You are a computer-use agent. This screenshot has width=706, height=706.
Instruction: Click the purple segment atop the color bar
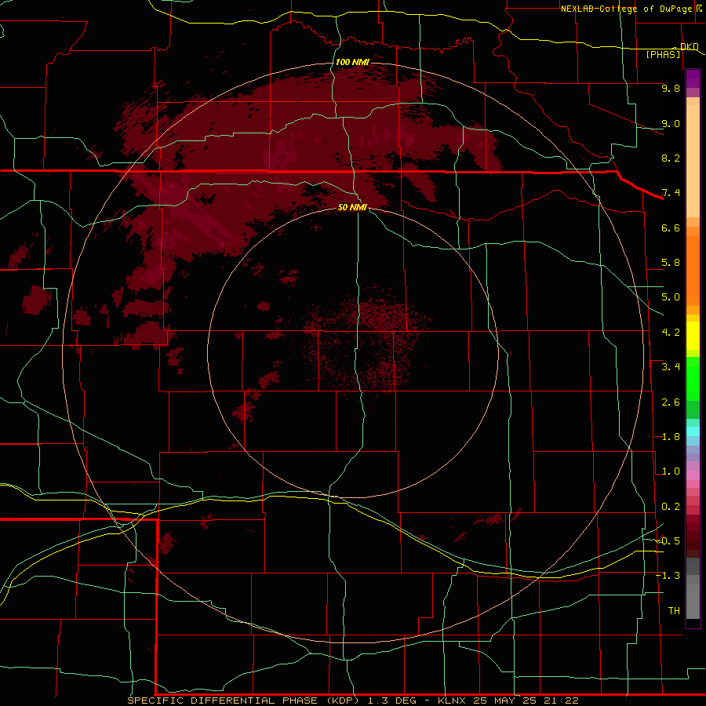693,78
